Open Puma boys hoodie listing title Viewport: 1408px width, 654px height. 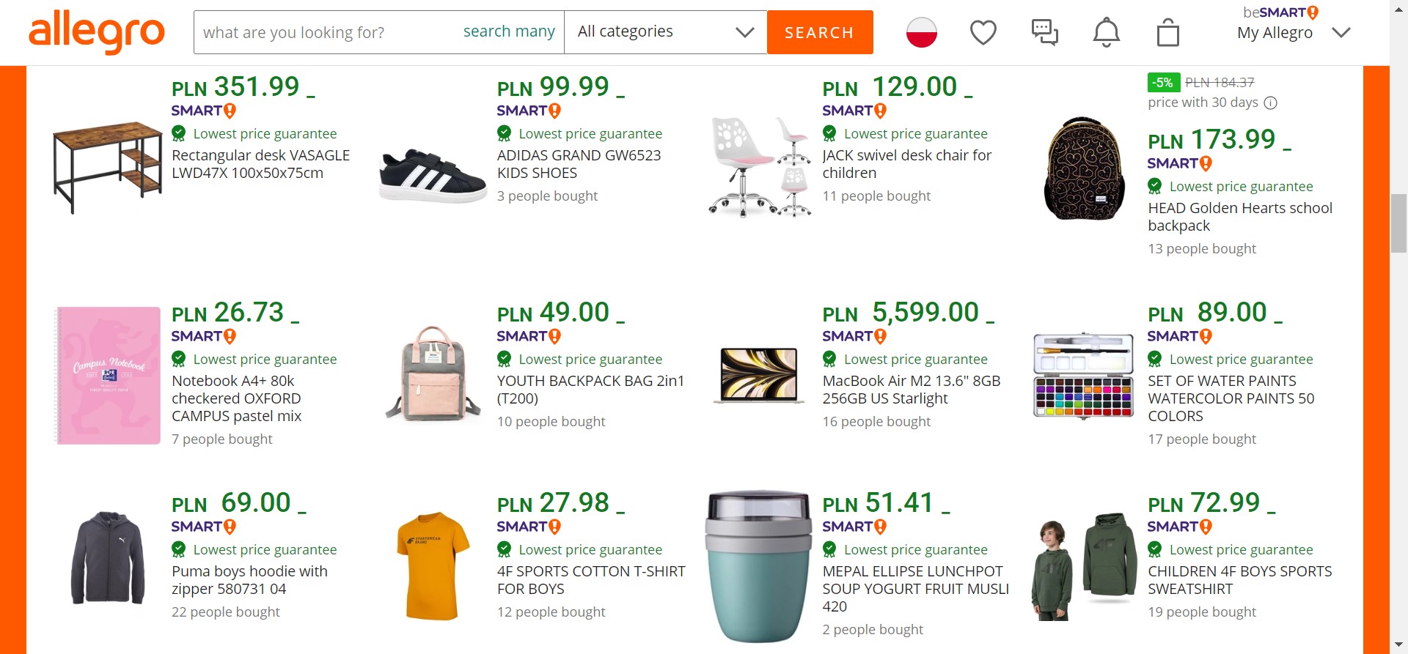249,580
